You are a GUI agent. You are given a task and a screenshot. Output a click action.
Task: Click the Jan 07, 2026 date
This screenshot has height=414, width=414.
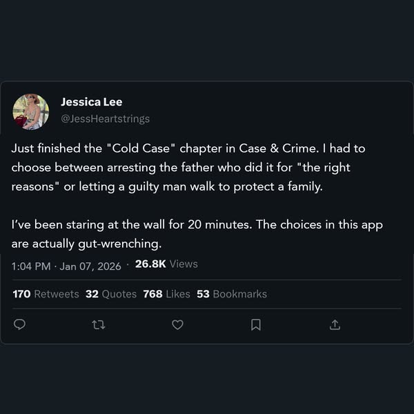[90, 266]
